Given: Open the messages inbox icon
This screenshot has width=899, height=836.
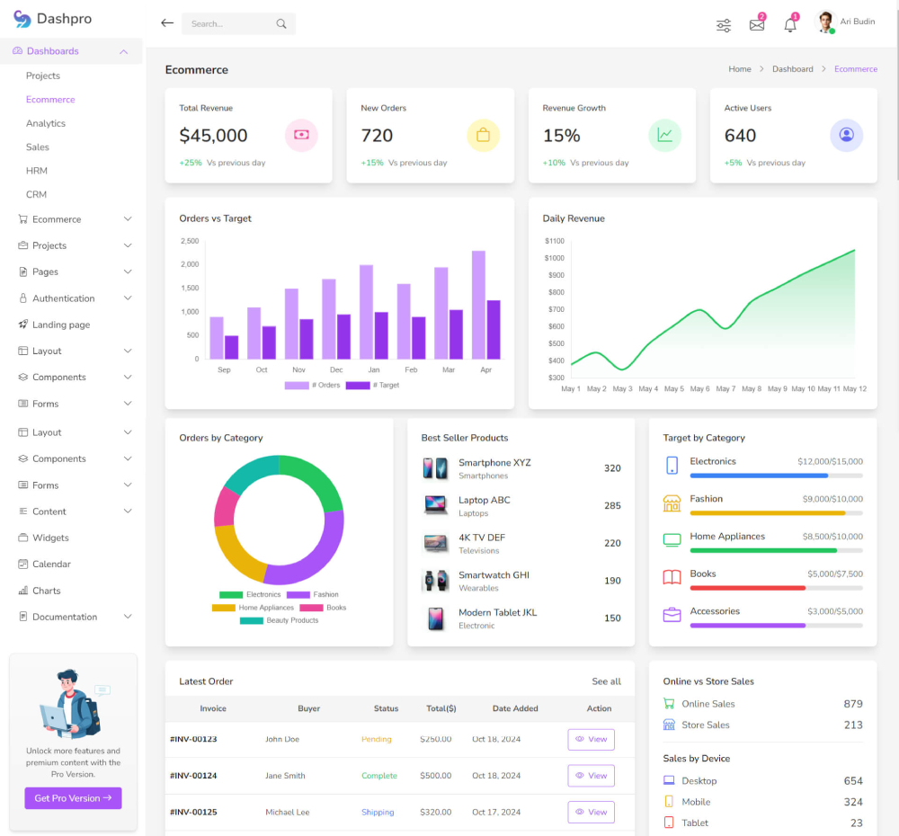Looking at the screenshot, I should (x=756, y=23).
